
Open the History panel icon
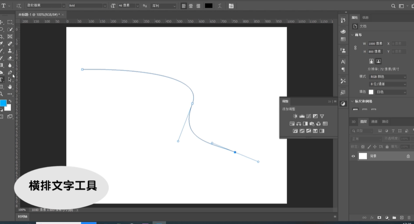pos(343,20)
